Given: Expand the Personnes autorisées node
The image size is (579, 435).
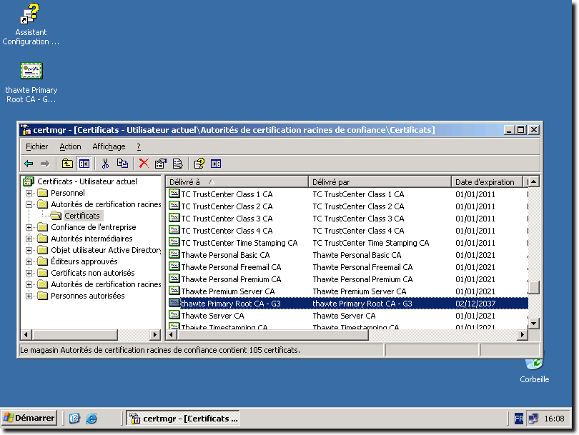Looking at the screenshot, I should [29, 296].
